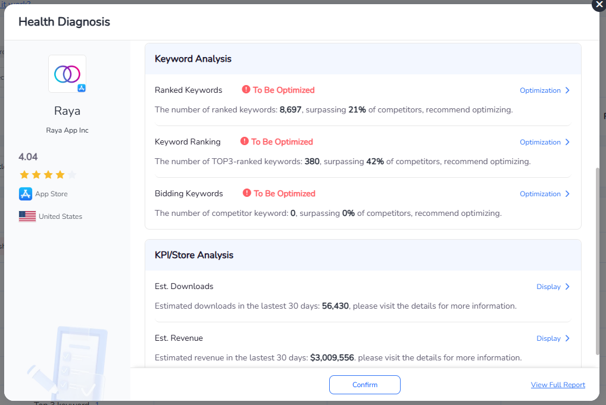Open Optimization for Keyword Ranking
This screenshot has width=606, height=405.
coord(544,142)
